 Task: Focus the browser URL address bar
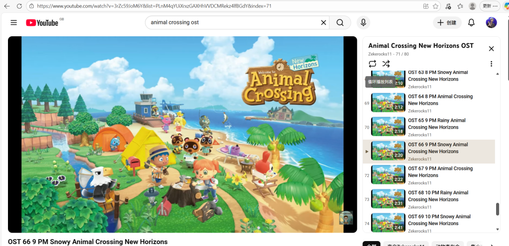[x=227, y=6]
